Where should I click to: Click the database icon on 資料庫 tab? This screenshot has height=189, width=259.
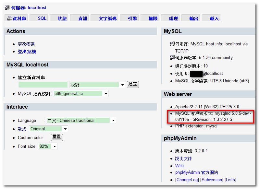(9, 18)
